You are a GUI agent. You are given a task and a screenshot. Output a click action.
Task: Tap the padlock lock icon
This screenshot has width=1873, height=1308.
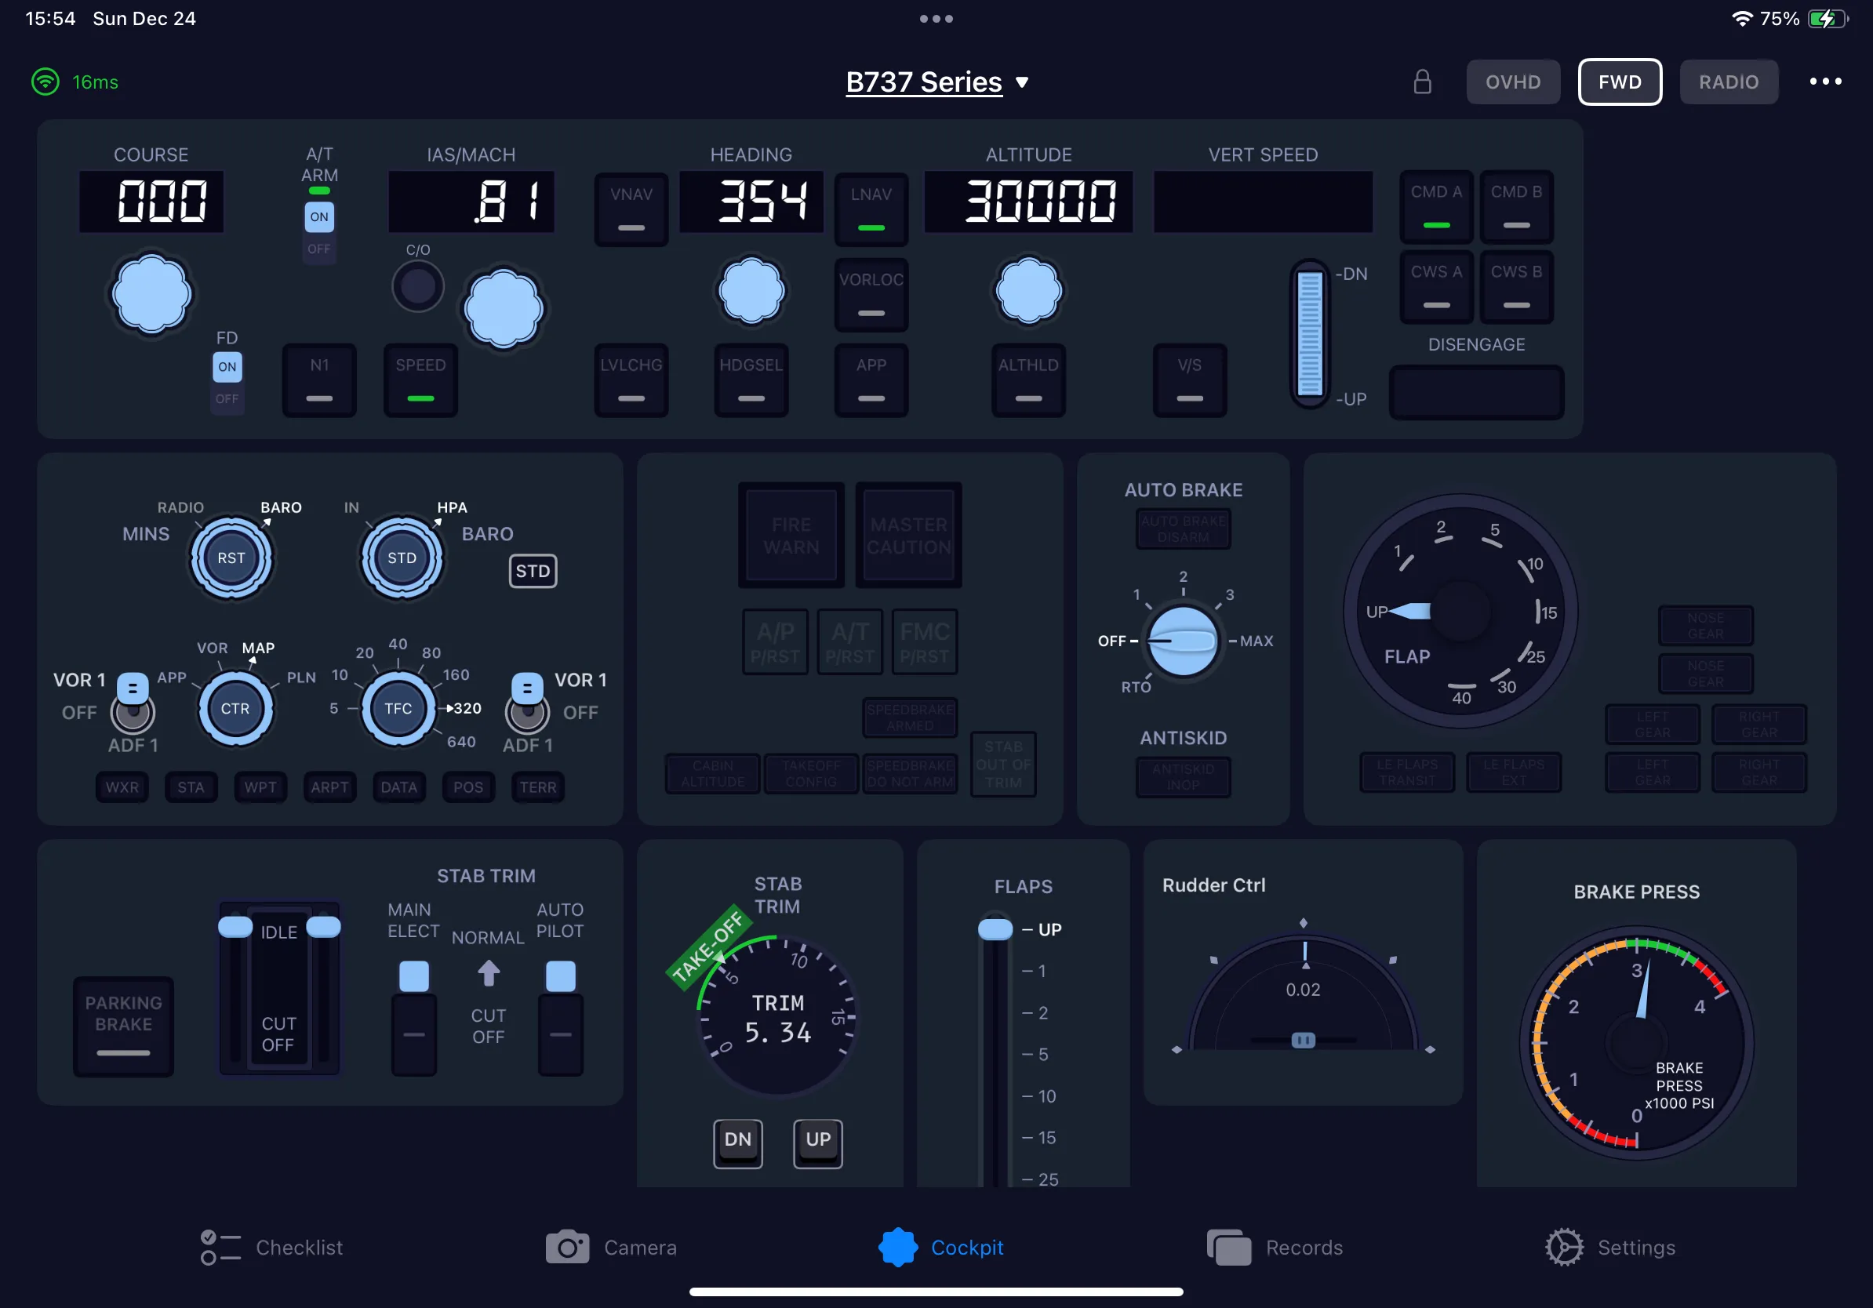1422,82
